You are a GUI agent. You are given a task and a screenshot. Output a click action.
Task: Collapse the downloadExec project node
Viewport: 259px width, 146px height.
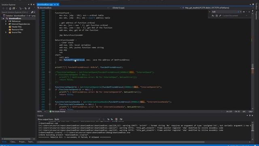3,18
